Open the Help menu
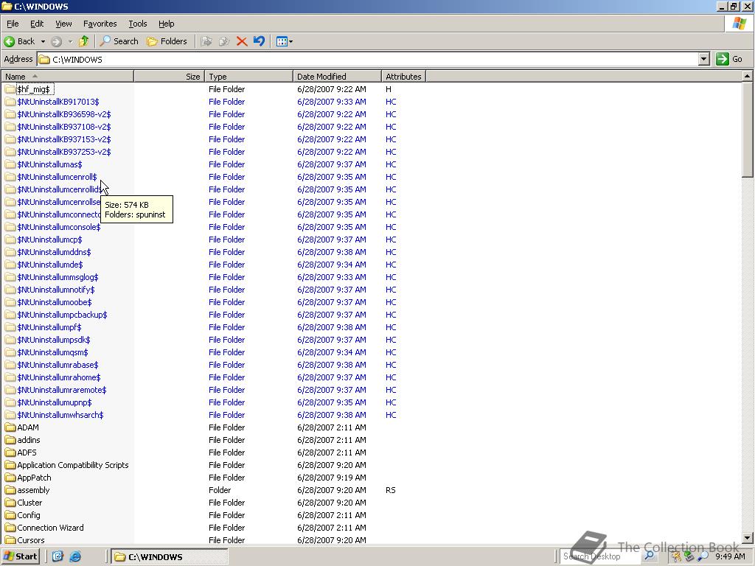Image resolution: width=755 pixels, height=566 pixels. click(166, 24)
